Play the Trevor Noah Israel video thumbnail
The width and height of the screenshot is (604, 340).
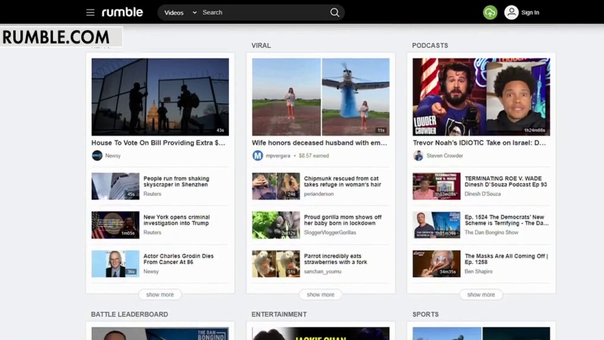(481, 97)
